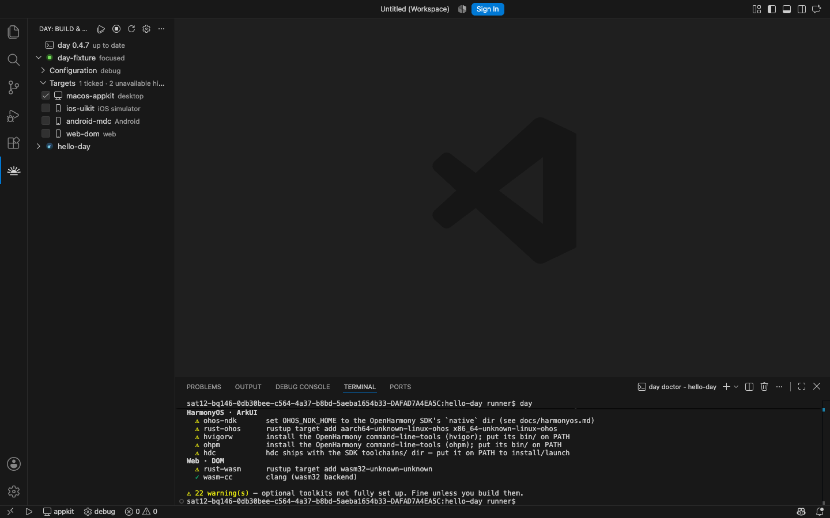Kill terminal with the trash icon
Image resolution: width=830 pixels, height=518 pixels.
coord(764,387)
